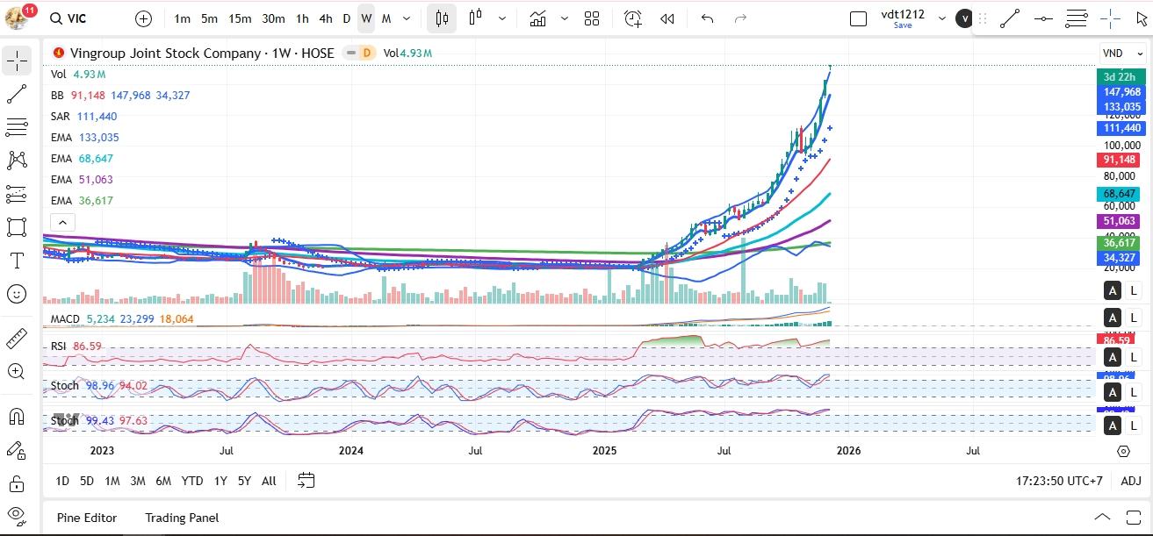Open the emoji icons tool
This screenshot has height=536, width=1153.
[17, 294]
